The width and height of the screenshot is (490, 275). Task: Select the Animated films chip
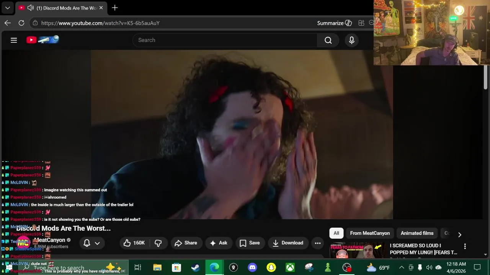[417, 233]
